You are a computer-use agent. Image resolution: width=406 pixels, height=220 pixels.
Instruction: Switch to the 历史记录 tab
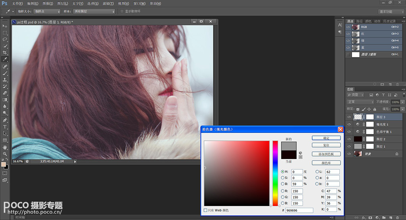pyautogui.click(x=389, y=21)
